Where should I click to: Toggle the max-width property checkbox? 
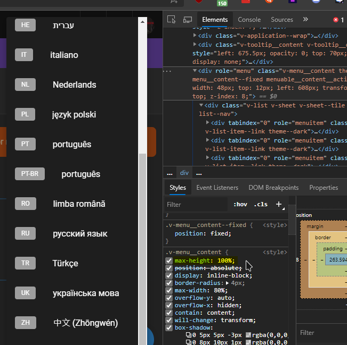[169, 290]
